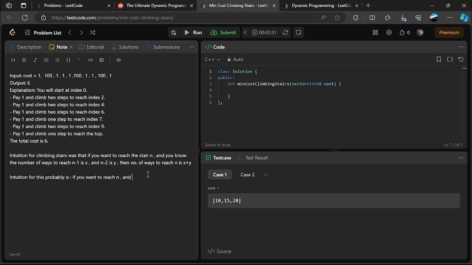Go to previous problem arrow
472x265 pixels.
point(70,32)
